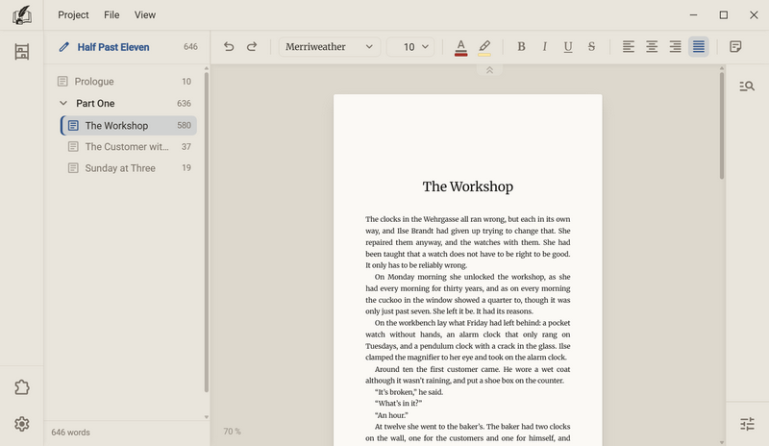Center align the text
769x446 pixels.
click(x=652, y=46)
